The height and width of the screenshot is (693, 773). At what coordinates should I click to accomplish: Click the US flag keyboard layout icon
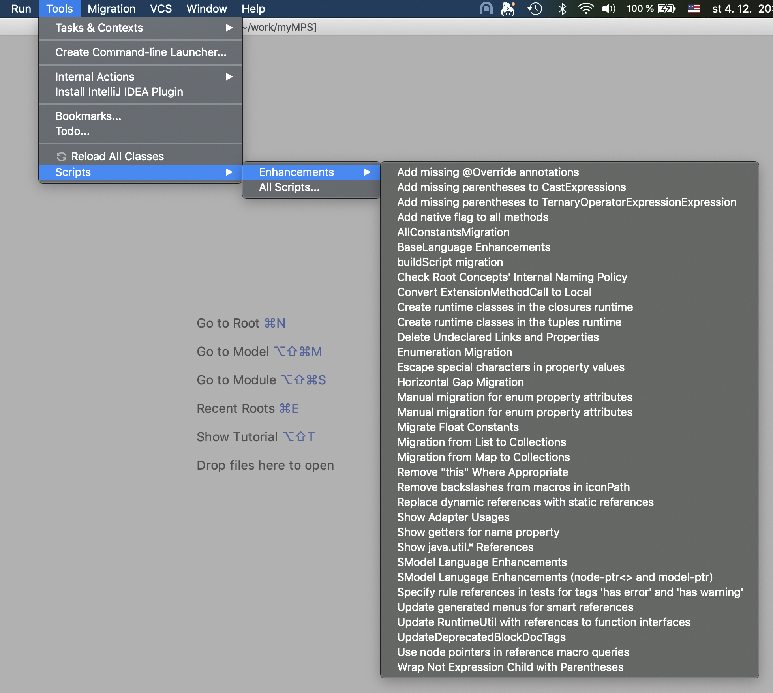coord(693,8)
